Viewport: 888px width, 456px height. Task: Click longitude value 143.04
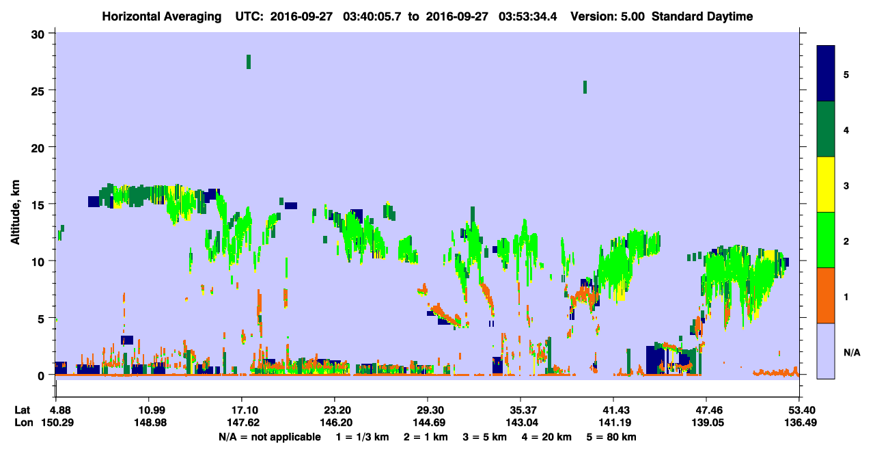point(521,423)
